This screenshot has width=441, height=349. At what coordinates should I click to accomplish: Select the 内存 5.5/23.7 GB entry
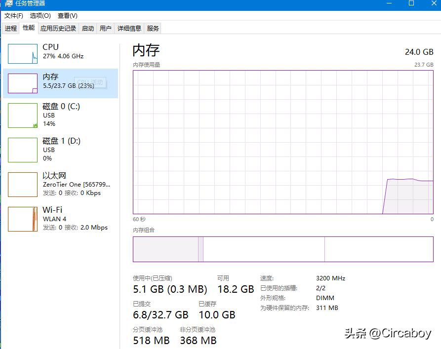pyautogui.click(x=60, y=83)
